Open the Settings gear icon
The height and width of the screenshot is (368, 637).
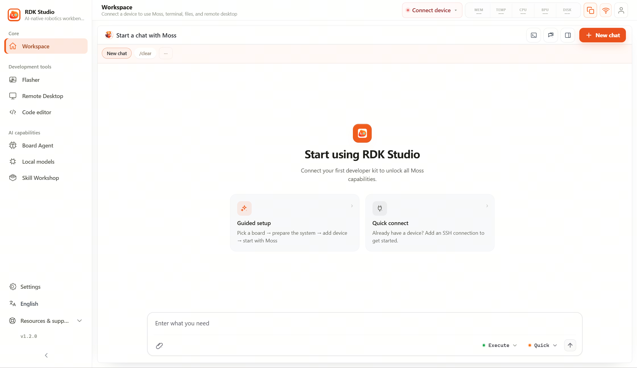click(x=13, y=287)
